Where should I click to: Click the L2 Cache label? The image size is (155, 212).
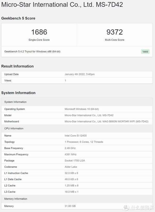click(x=10, y=186)
